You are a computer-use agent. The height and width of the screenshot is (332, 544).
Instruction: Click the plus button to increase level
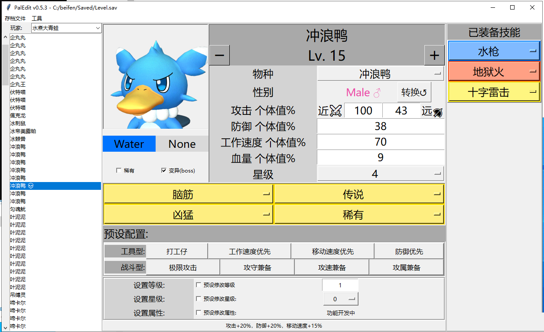coord(434,55)
